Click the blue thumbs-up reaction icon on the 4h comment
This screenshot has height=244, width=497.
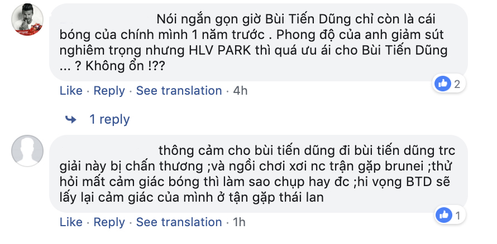[x=444, y=84]
